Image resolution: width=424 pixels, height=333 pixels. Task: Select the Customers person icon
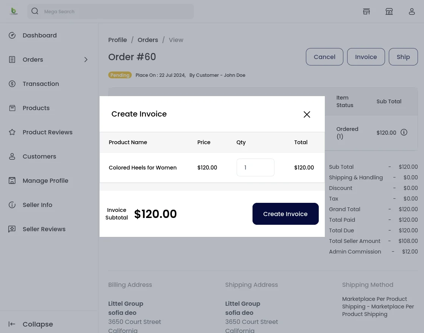coord(12,156)
